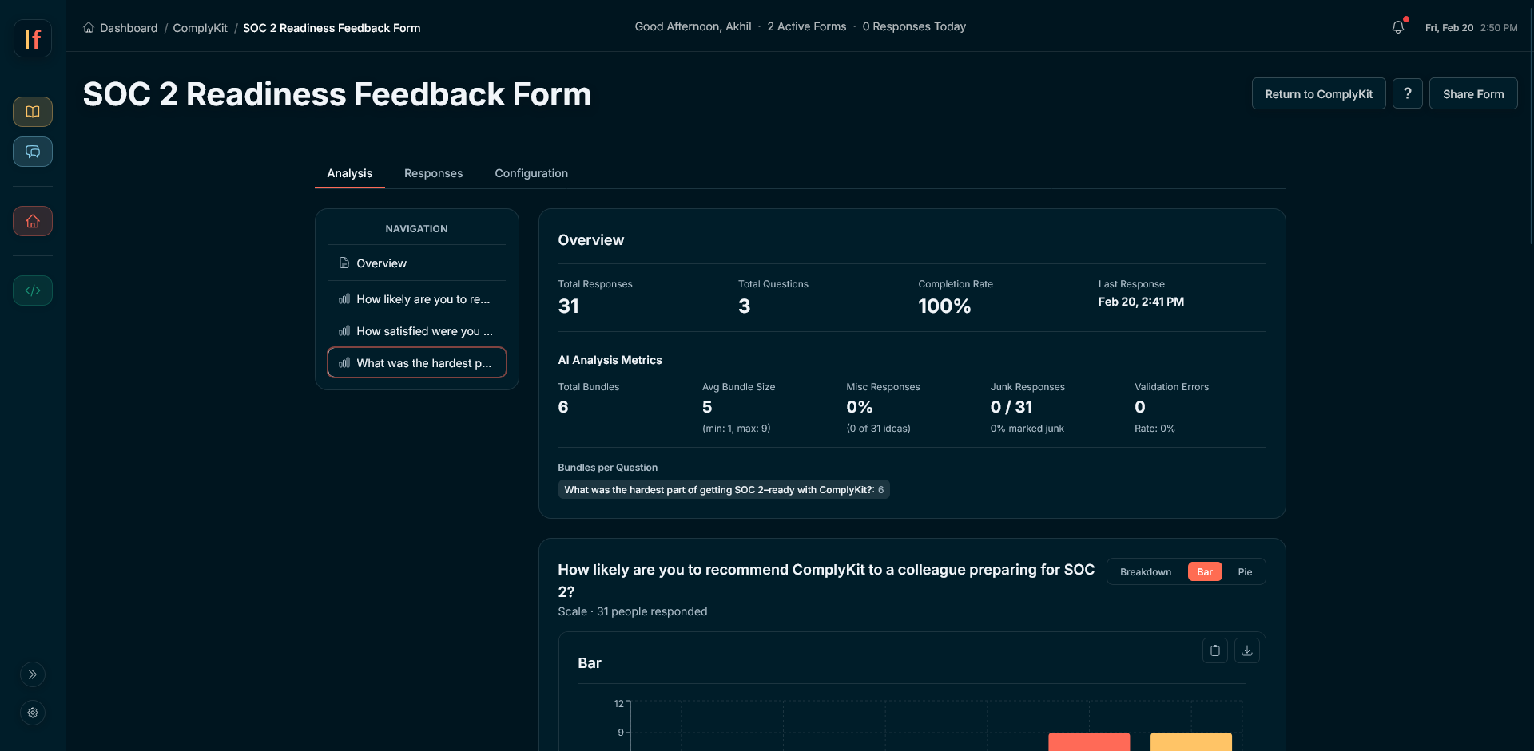This screenshot has width=1534, height=751.
Task: Open help using the question mark button
Action: tap(1407, 93)
